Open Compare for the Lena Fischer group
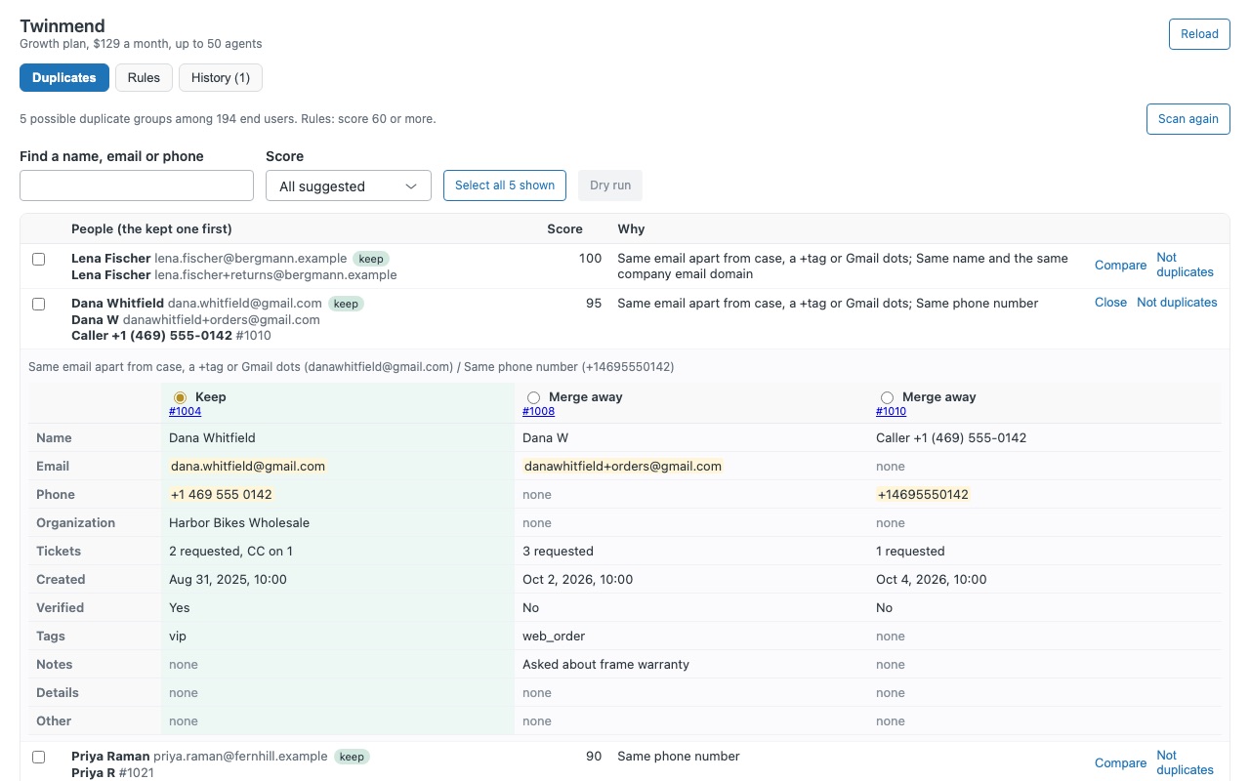Viewport: 1250px width, 781px height. [x=1120, y=266]
